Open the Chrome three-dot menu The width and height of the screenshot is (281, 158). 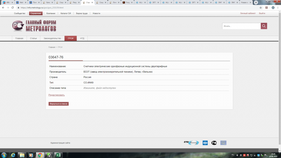[278, 8]
